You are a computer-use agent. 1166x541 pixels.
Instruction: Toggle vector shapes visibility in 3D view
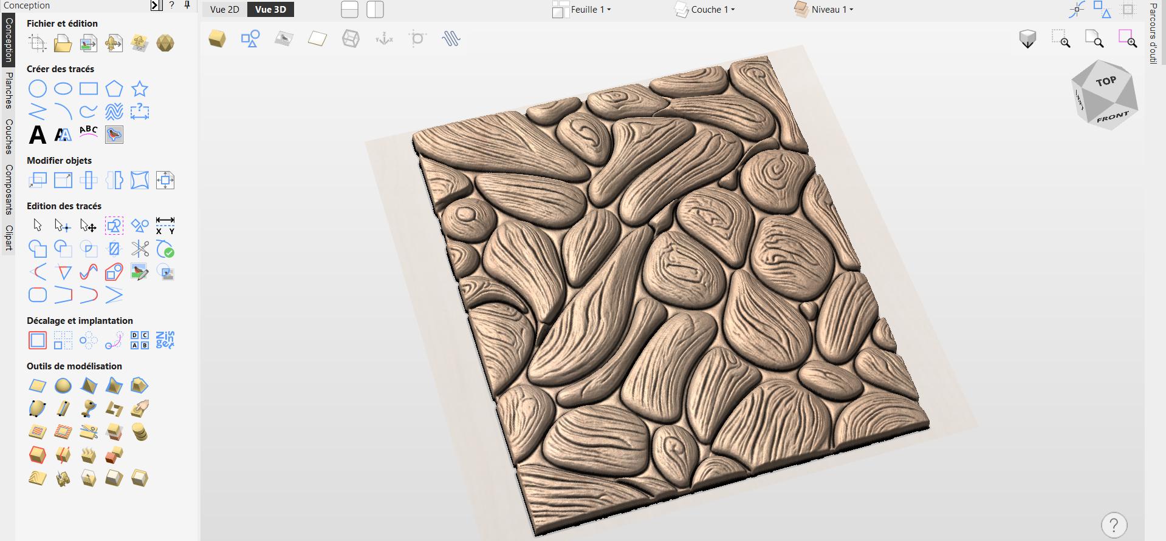250,39
